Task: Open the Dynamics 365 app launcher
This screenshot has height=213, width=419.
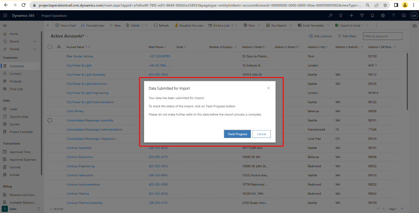Action: [x=5, y=16]
